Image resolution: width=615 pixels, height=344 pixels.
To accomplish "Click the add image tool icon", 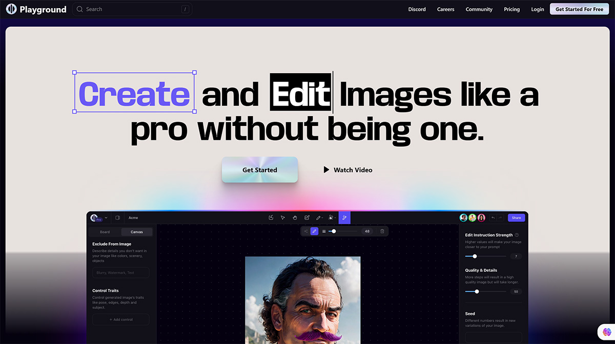I will click(x=307, y=218).
